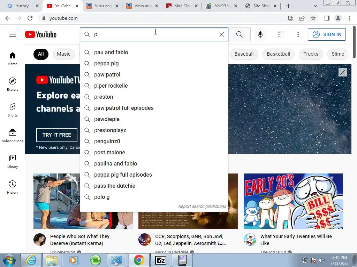This screenshot has width=357, height=267.
Task: Expand the tab search dropdown arrow
Action: (x=315, y=6)
